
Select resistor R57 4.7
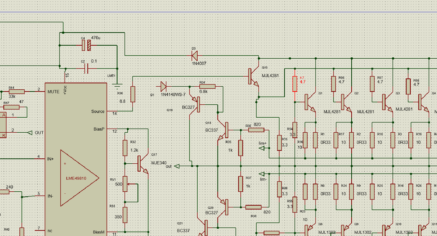[x=372, y=84]
